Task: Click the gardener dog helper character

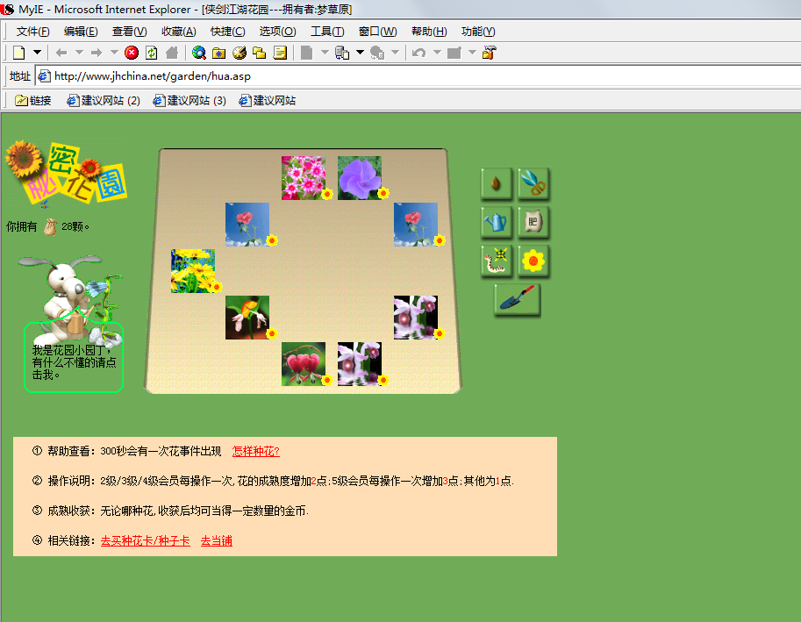Action: click(70, 299)
